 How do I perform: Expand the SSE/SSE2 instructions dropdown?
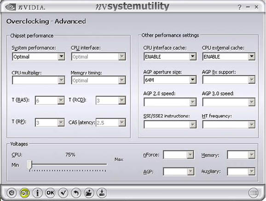tap(170, 124)
